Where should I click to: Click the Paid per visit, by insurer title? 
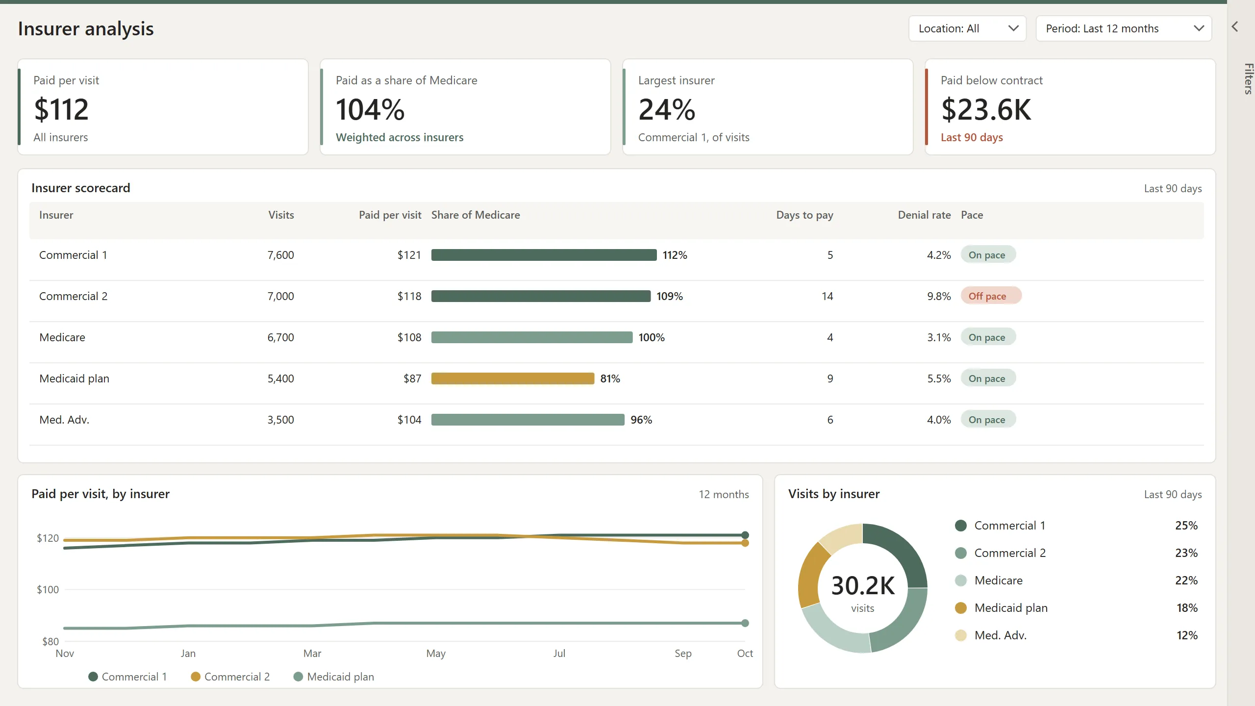point(100,494)
